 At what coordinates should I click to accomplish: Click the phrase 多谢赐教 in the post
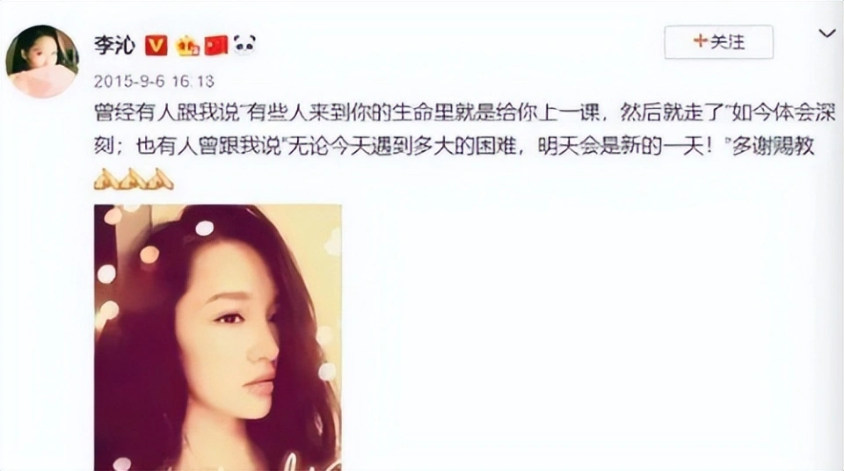coord(773,147)
